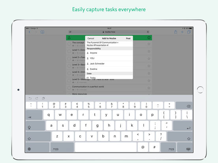
Task: Tap the Safari address bar nozbe.how
Action: tap(109, 32)
